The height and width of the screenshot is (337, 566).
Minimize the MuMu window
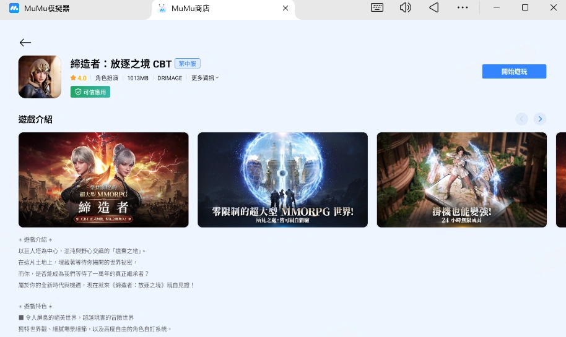coord(497,7)
